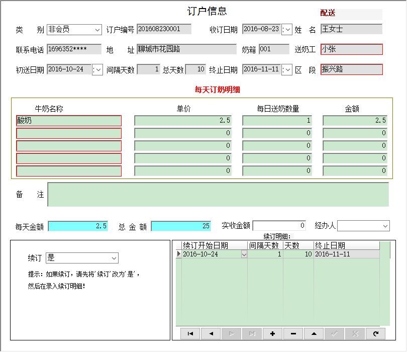The width and height of the screenshot is (407, 352).
Task: Click the 实收金额 input field
Action: pyautogui.click(x=279, y=226)
